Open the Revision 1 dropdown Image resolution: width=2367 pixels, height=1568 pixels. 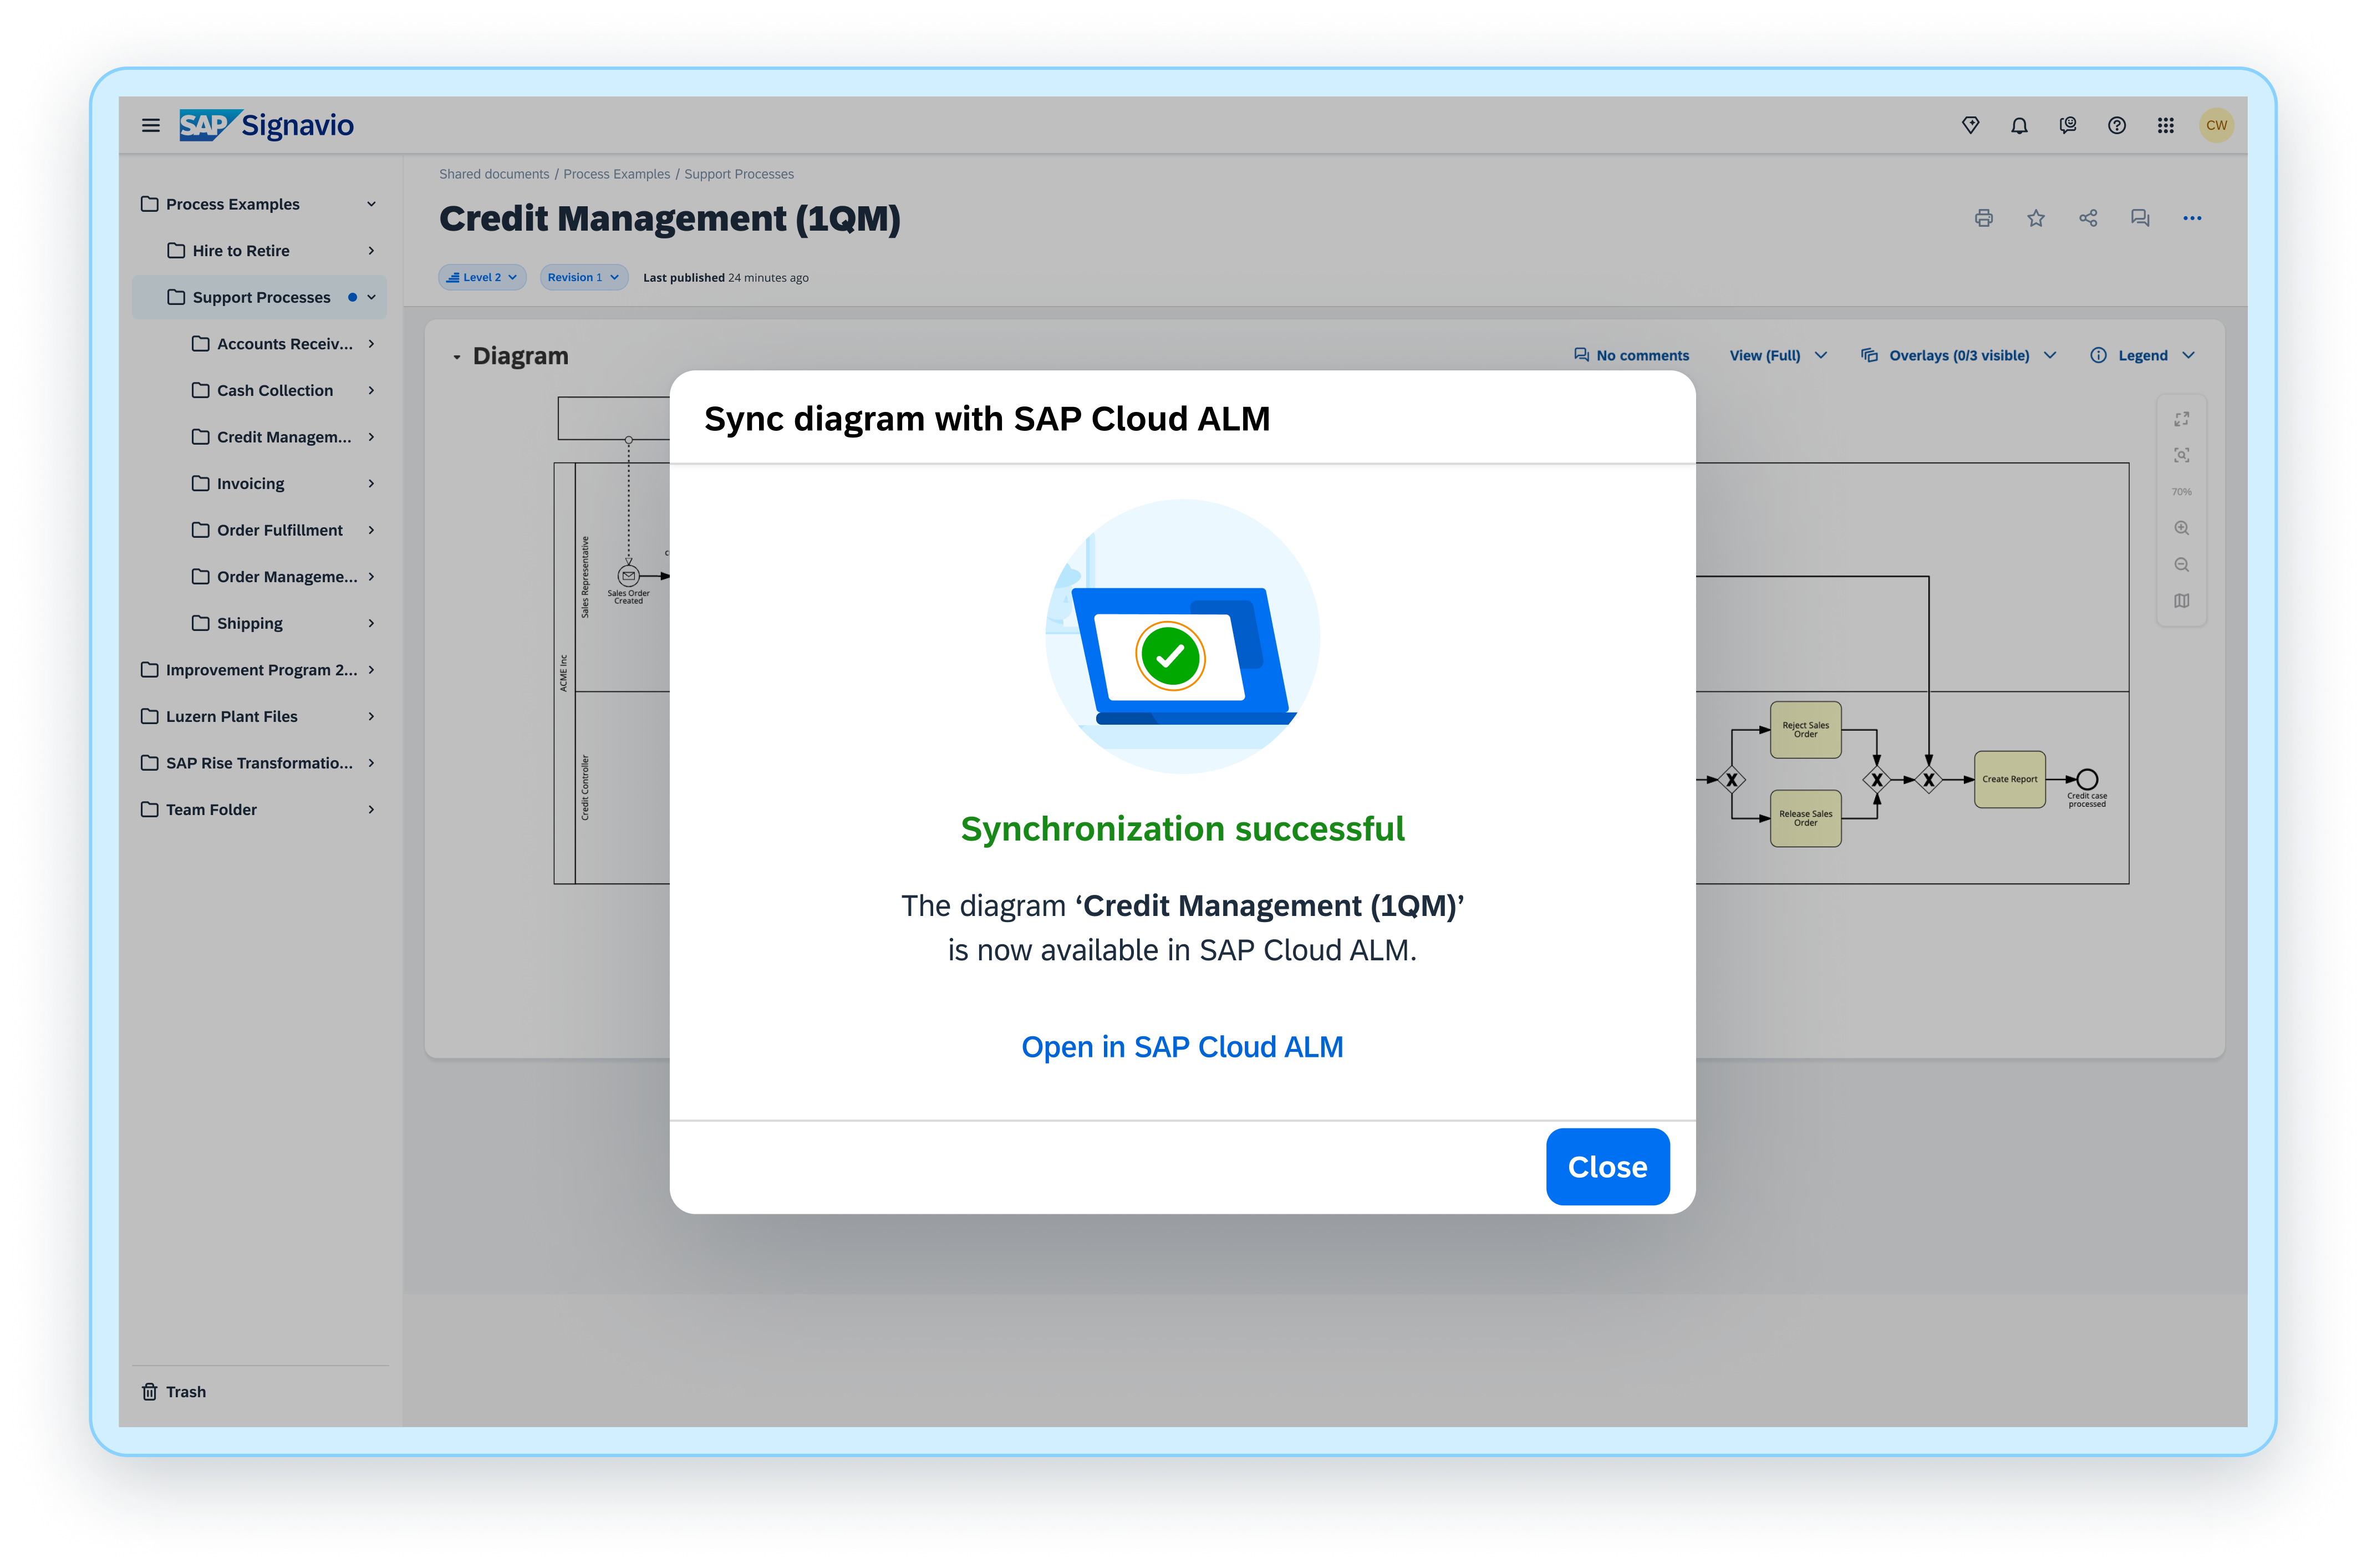point(583,277)
